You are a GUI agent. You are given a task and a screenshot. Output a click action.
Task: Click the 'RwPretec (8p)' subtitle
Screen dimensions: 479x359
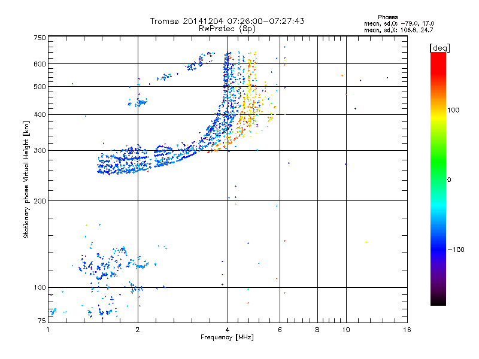coord(227,29)
